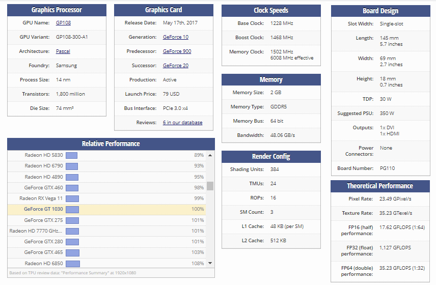Click the Radeon HD 4890 performance bar
The height and width of the screenshot is (285, 436).
pyautogui.click(x=72, y=177)
